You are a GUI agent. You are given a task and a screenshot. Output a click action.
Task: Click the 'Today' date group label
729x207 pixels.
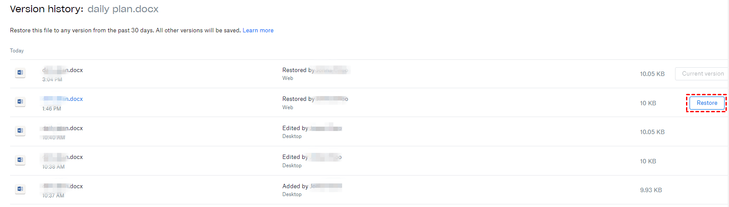17,51
